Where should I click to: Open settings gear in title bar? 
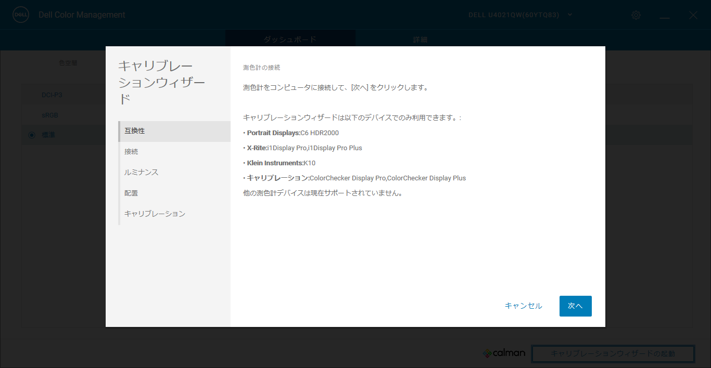tap(636, 15)
